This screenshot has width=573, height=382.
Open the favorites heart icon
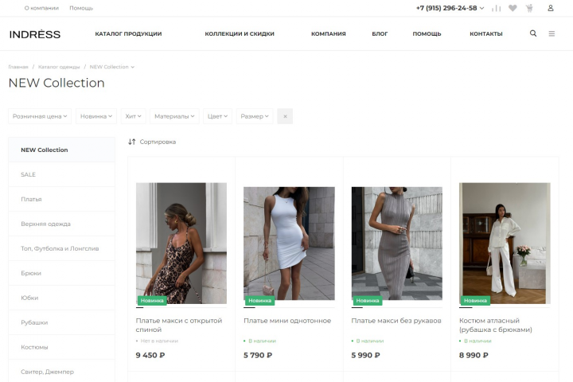pos(513,8)
